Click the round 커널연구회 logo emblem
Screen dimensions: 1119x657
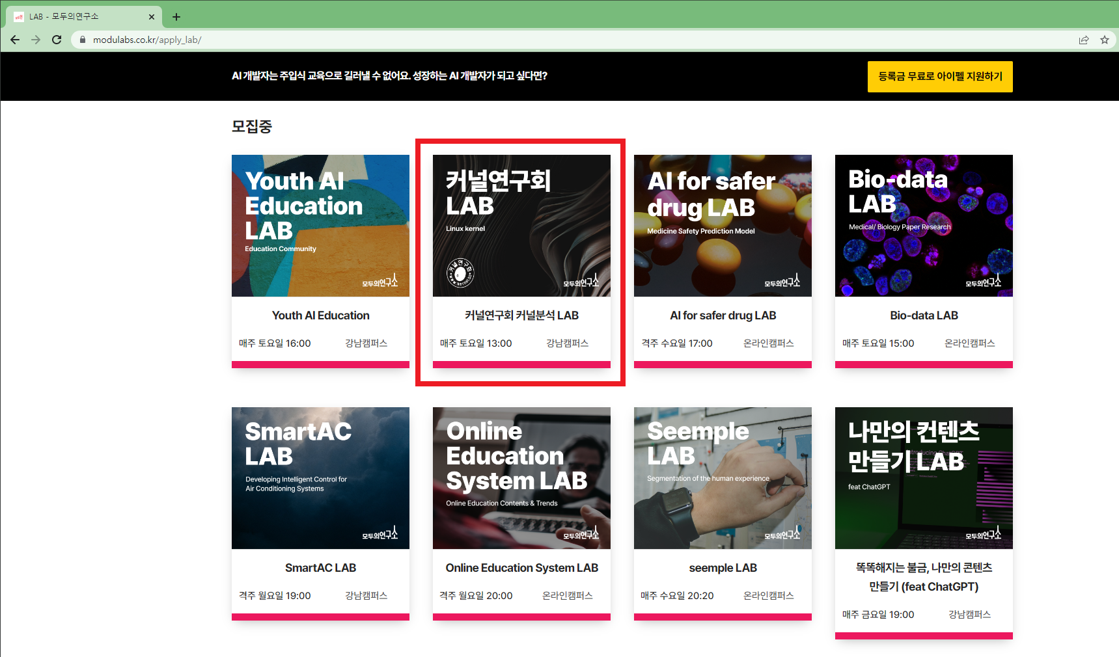click(x=460, y=273)
